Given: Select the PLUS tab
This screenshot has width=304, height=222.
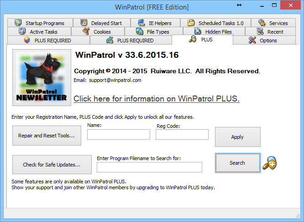Looking at the screenshot, I should coord(202,40).
